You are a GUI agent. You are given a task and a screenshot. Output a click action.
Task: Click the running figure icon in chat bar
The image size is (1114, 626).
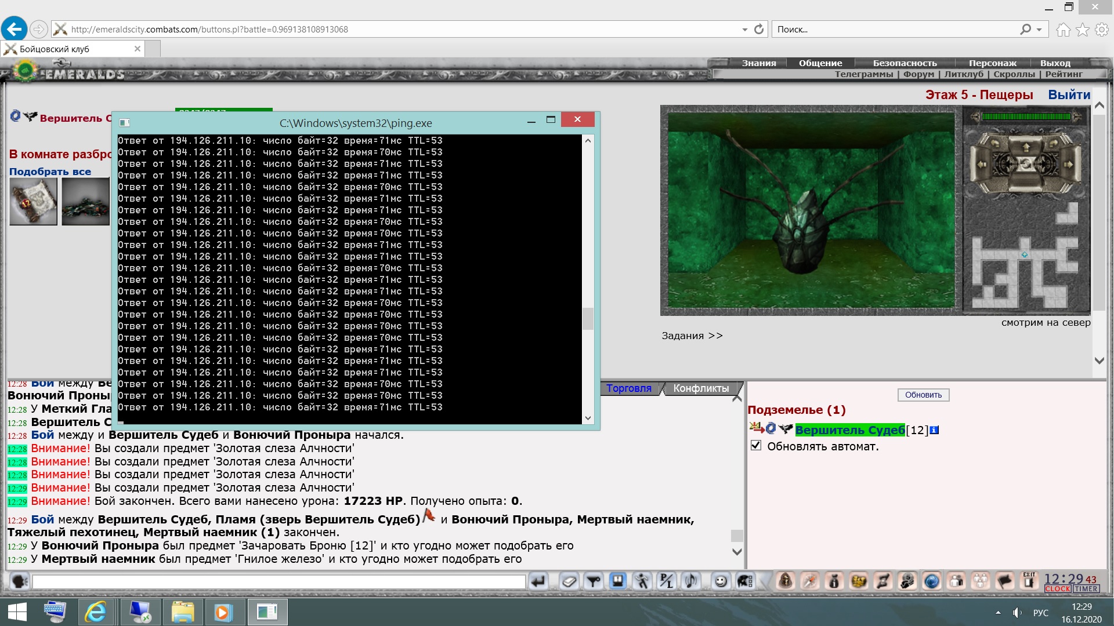coord(642,581)
